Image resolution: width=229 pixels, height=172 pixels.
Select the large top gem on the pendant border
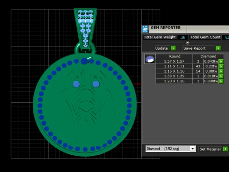point(84,61)
